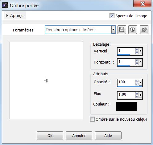Image resolution: width=153 pixels, height=145 pixels.
Task: Decrease Horizontal offset with down arrow
Action: coord(137,64)
